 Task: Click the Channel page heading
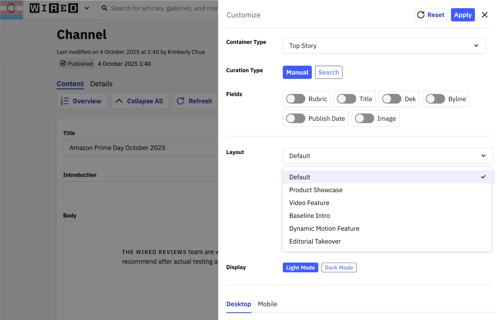click(x=81, y=35)
